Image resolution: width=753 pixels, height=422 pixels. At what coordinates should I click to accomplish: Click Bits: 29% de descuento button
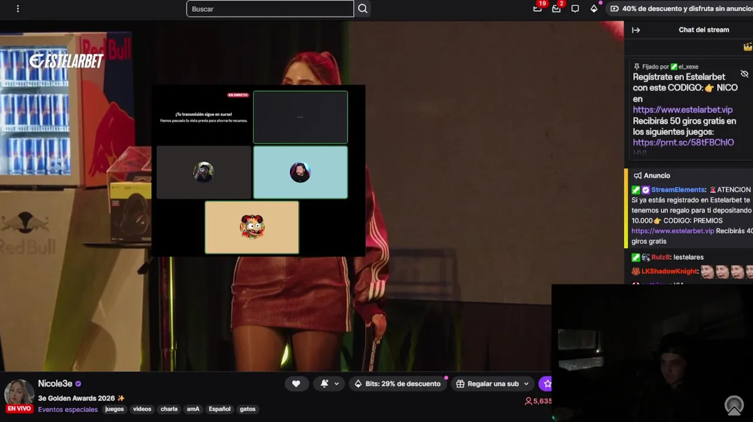(397, 383)
